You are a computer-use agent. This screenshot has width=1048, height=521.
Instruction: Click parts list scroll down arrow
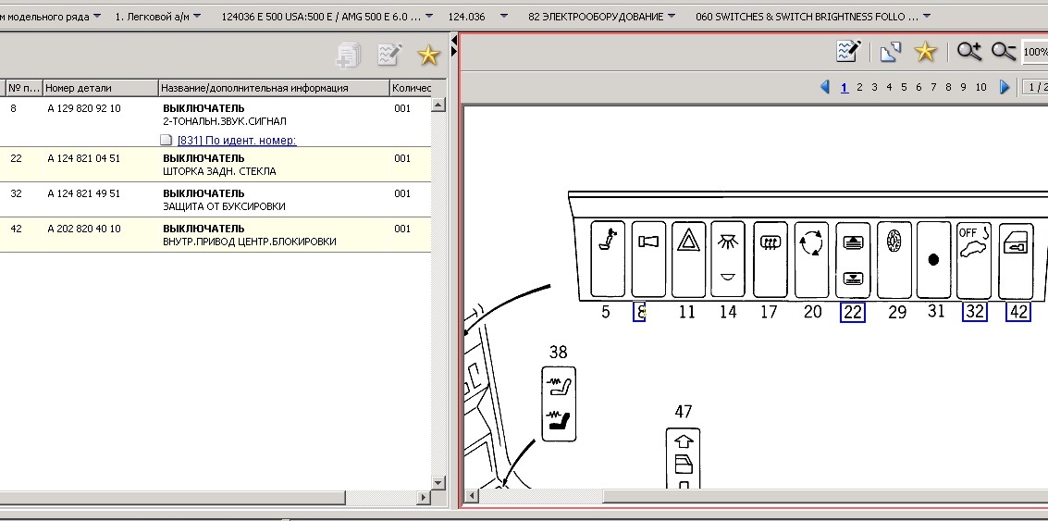(438, 483)
